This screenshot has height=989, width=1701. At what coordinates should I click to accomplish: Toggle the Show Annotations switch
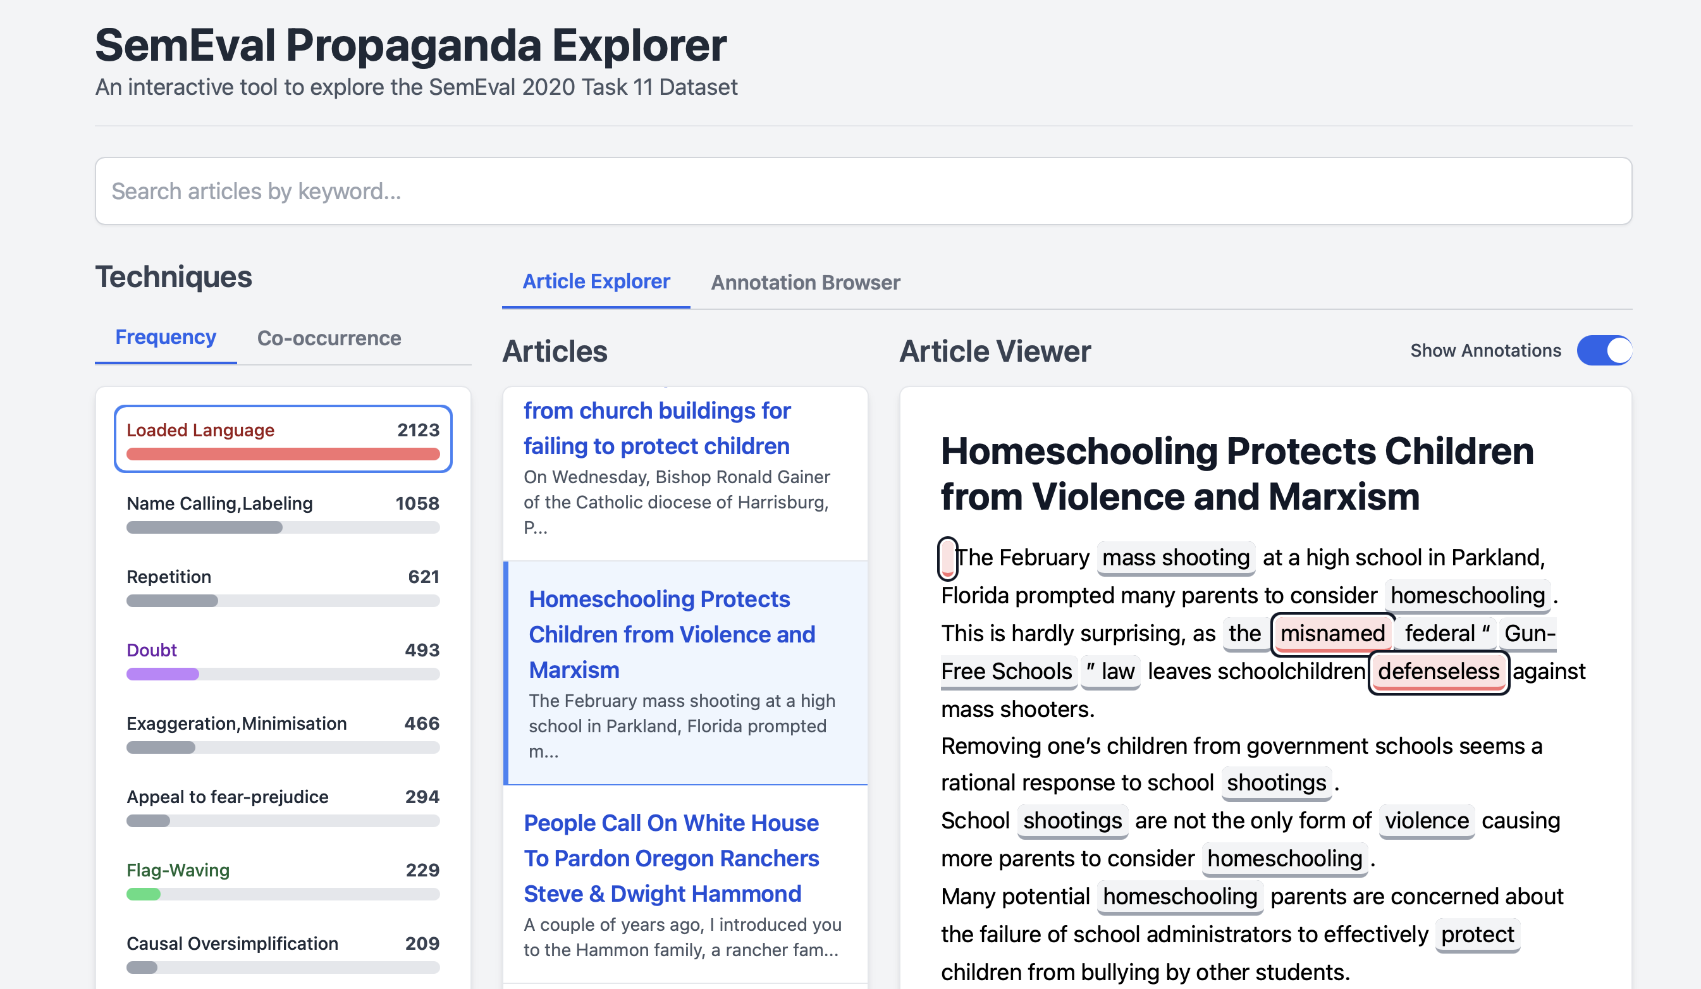pos(1604,350)
